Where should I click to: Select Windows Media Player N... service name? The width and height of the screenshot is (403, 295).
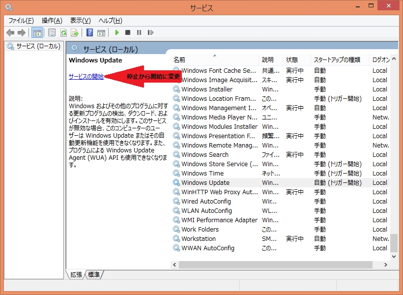click(x=219, y=117)
